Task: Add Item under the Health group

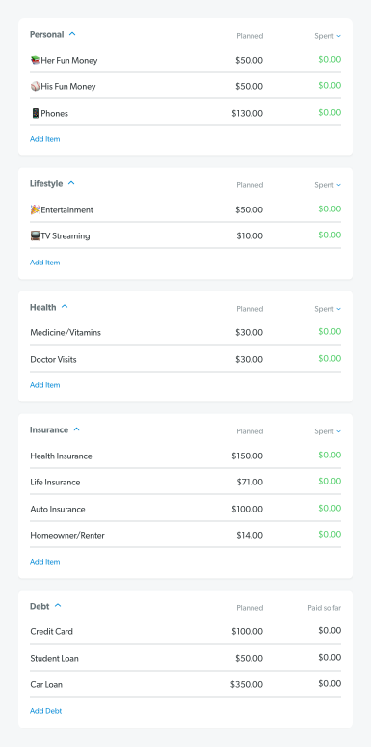Action: [44, 385]
